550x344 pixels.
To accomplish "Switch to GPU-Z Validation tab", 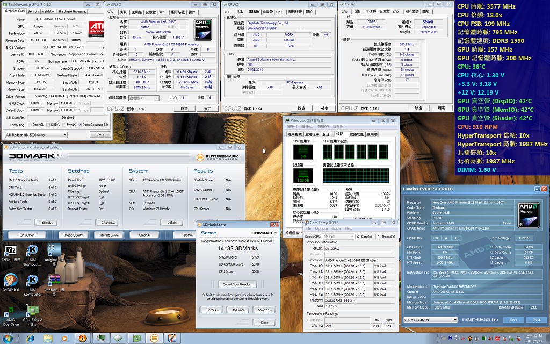I will (x=49, y=12).
